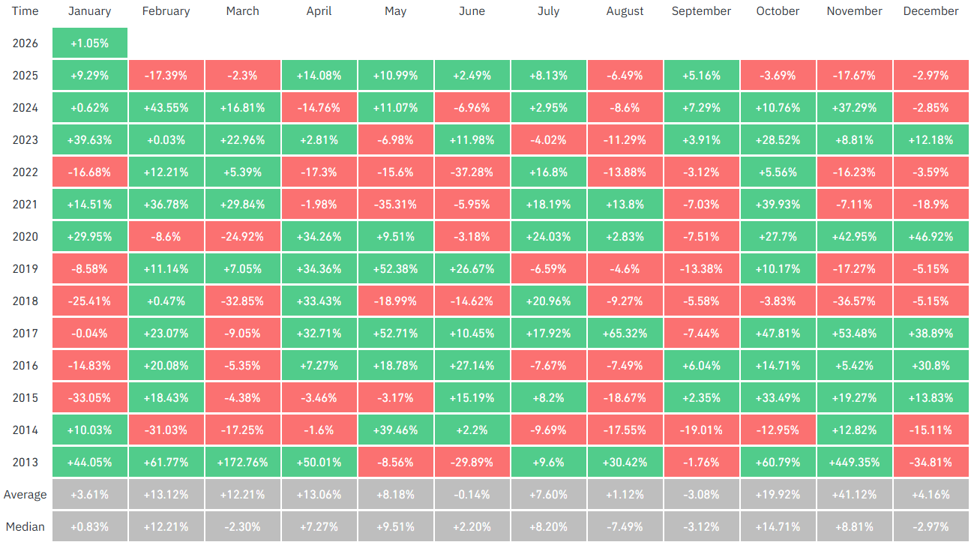977x548 pixels.
Task: Select the 2013 row label
Action: (x=25, y=463)
